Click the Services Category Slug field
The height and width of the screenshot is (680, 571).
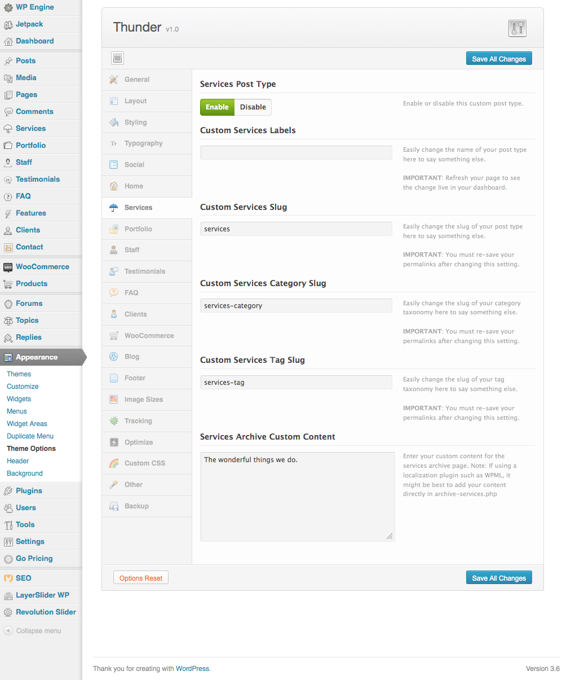click(x=296, y=306)
